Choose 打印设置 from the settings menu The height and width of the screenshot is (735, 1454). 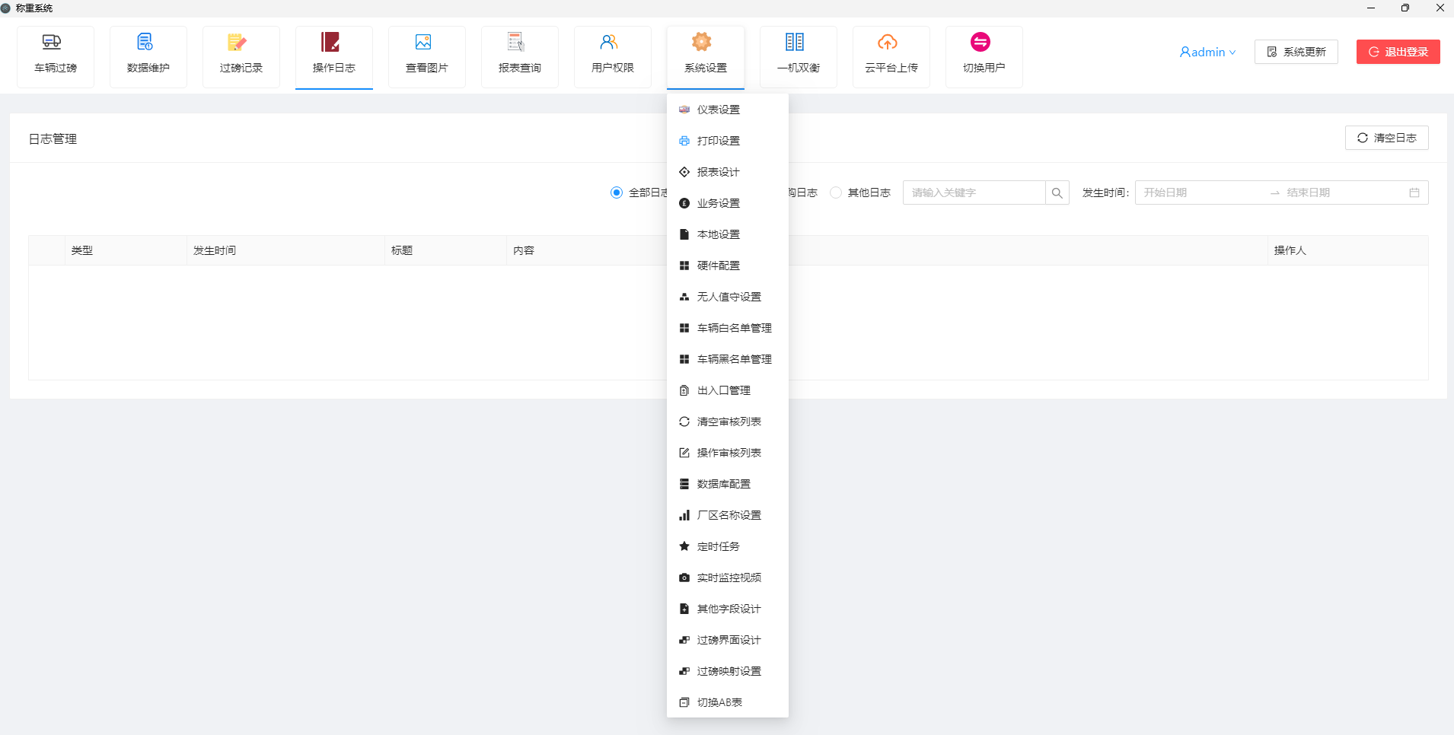[x=718, y=141]
